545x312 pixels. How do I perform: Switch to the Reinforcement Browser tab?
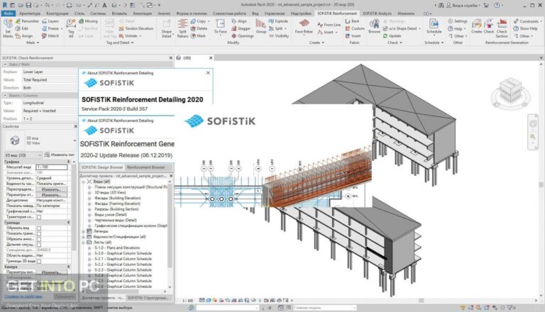pos(145,167)
